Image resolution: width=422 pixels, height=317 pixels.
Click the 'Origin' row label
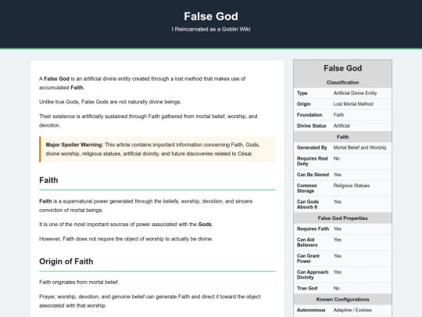[x=303, y=104]
